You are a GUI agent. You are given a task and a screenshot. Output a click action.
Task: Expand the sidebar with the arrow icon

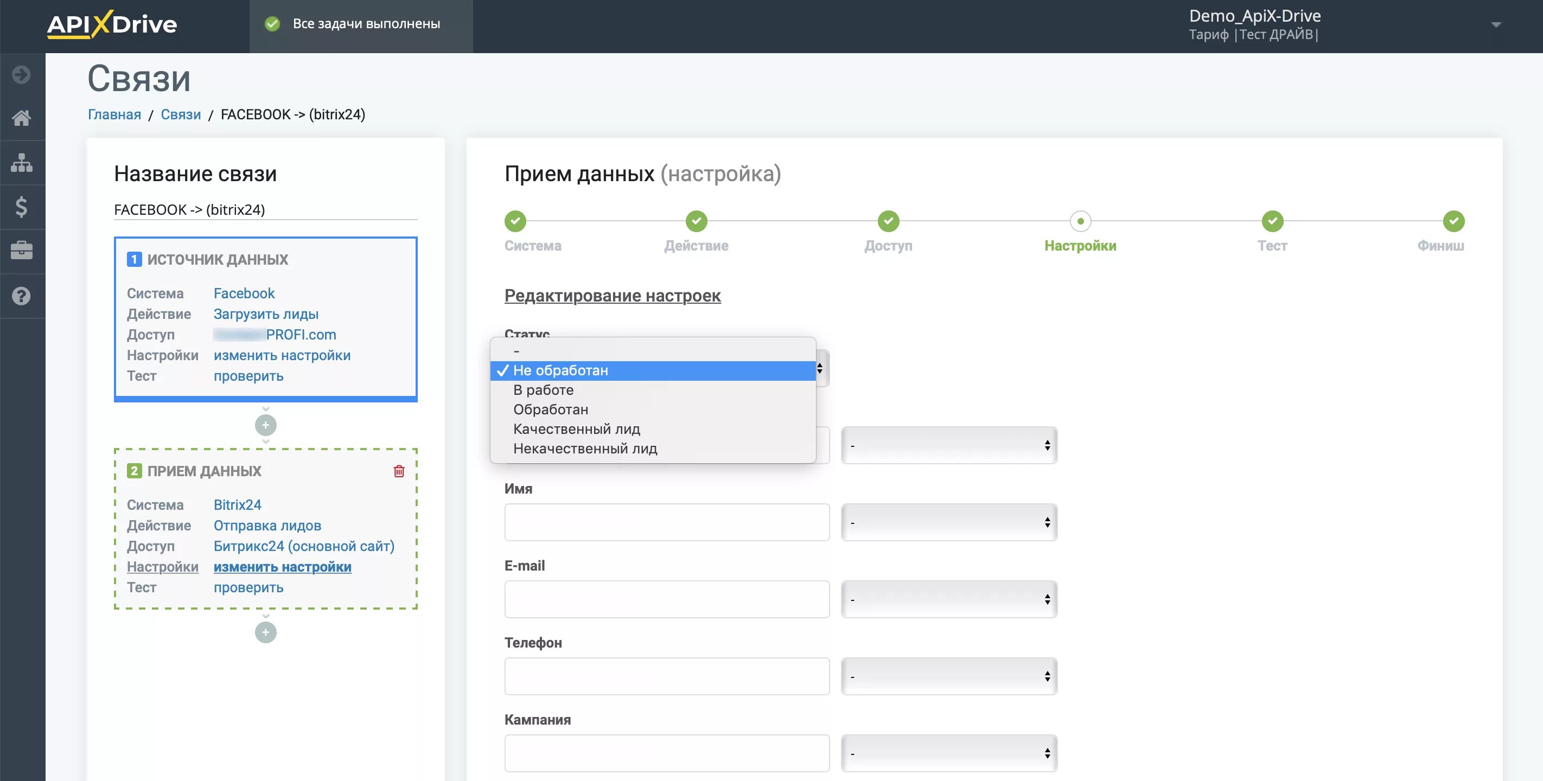point(22,74)
